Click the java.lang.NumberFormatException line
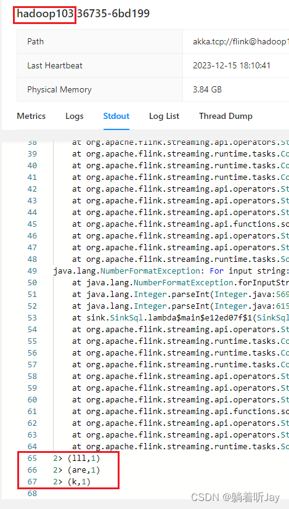This screenshot has height=509, width=289. pyautogui.click(x=171, y=271)
